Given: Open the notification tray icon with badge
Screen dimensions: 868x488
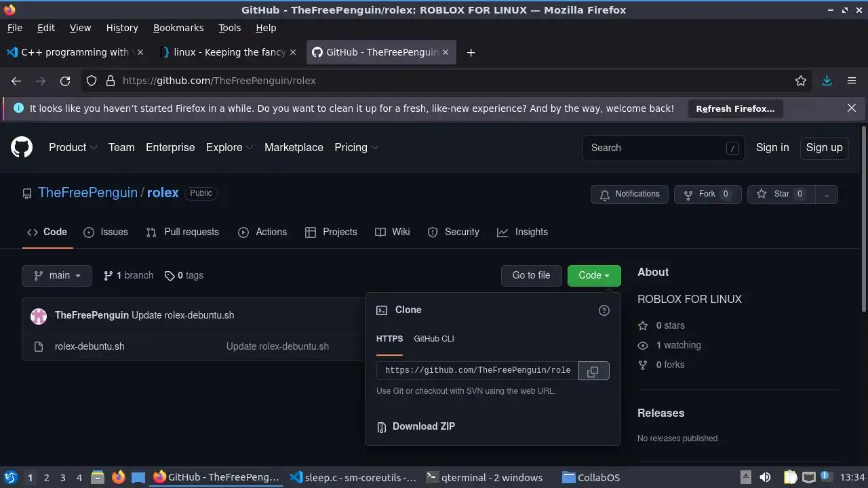Looking at the screenshot, I should pyautogui.click(x=827, y=478).
